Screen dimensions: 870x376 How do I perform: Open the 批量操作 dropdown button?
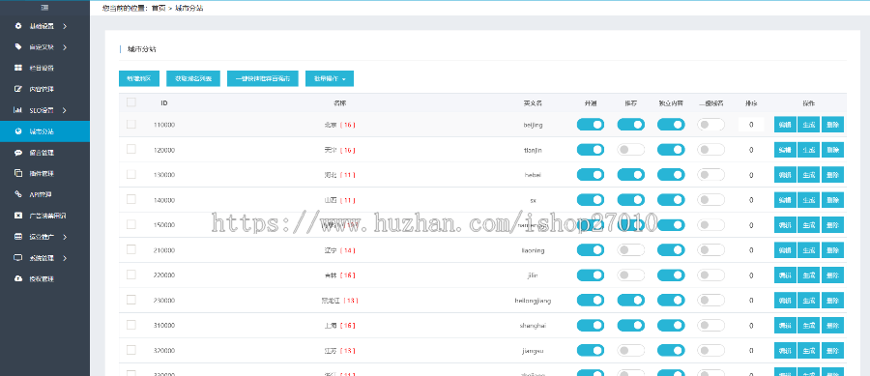click(330, 78)
